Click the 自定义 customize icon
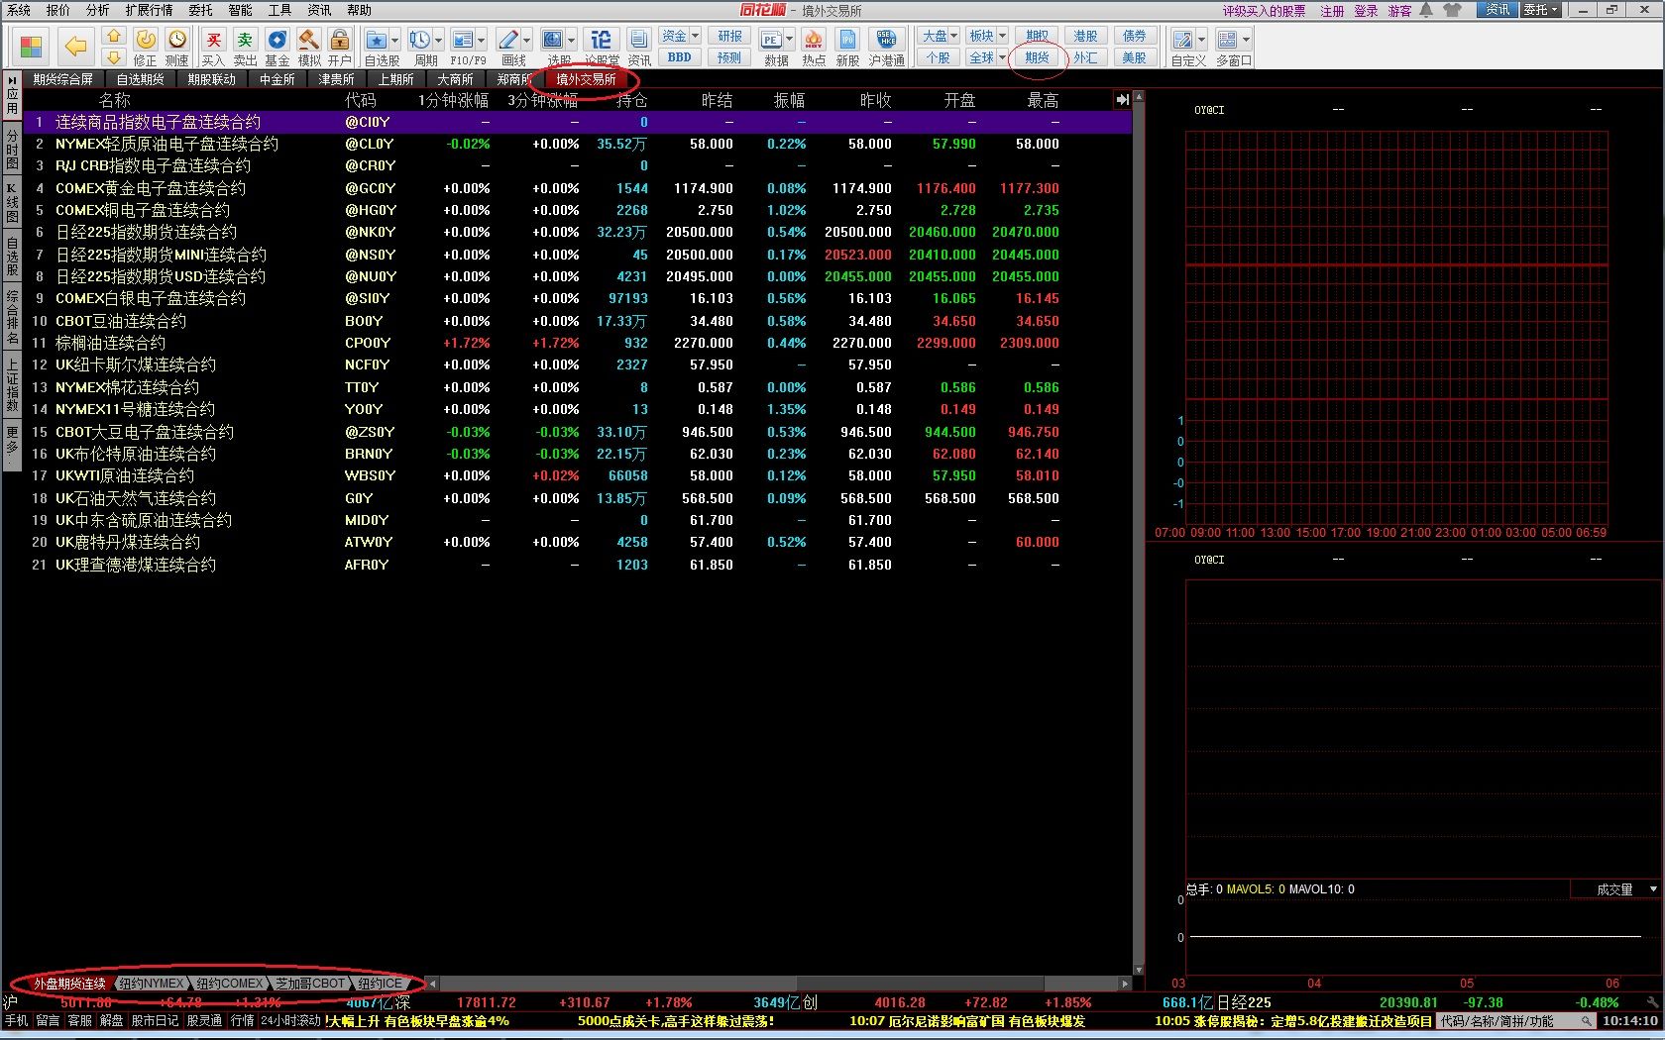The height and width of the screenshot is (1040, 1665). click(1182, 40)
